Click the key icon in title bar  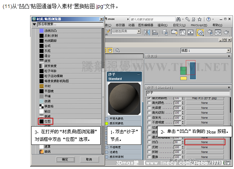pos(187,19)
